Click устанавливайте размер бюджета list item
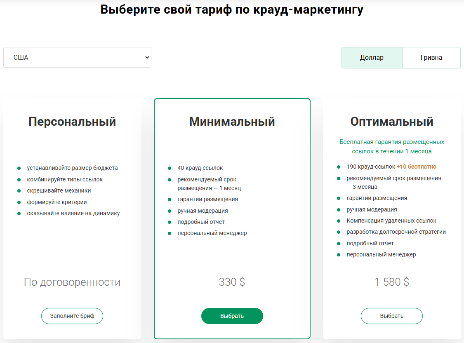 [x=72, y=168]
